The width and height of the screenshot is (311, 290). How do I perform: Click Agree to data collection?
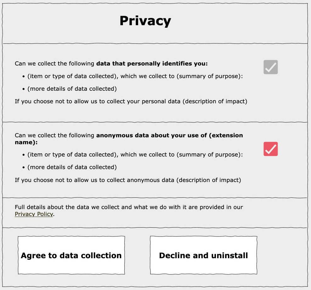pos(71,255)
